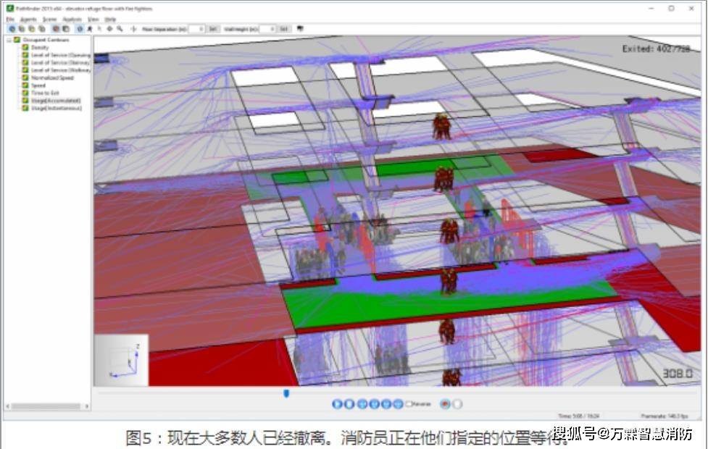Viewport: 708px width, 449px height.
Task: Activate the Orbit navigation tool icon
Action: pos(78,28)
